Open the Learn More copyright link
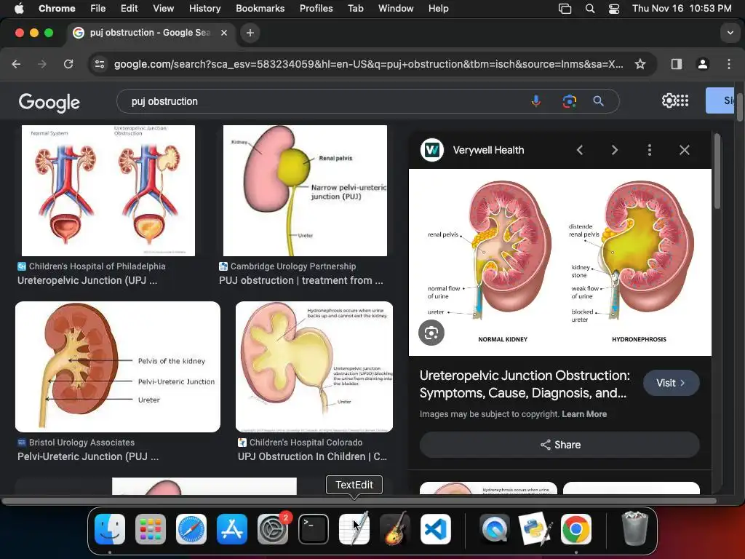The height and width of the screenshot is (559, 745). 584,414
